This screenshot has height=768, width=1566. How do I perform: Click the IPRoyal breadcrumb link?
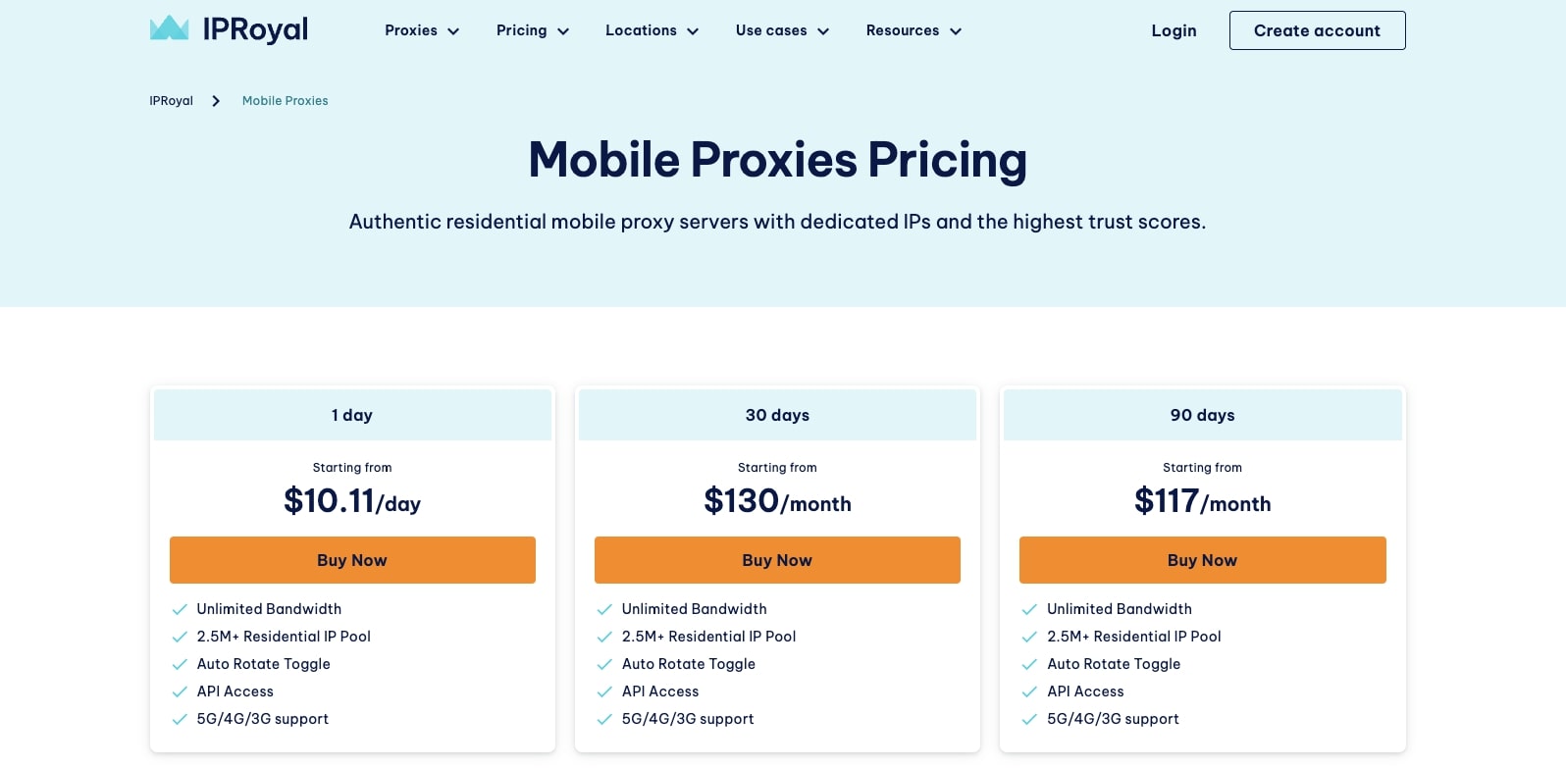[171, 100]
